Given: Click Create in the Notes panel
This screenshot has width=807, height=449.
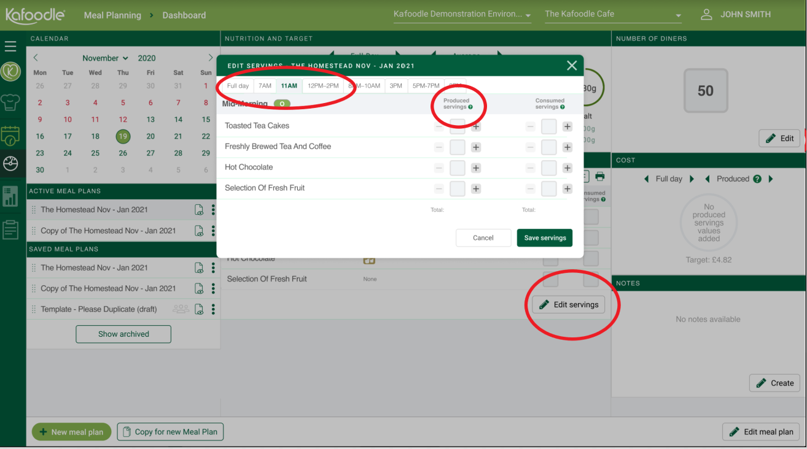Looking at the screenshot, I should tap(774, 383).
